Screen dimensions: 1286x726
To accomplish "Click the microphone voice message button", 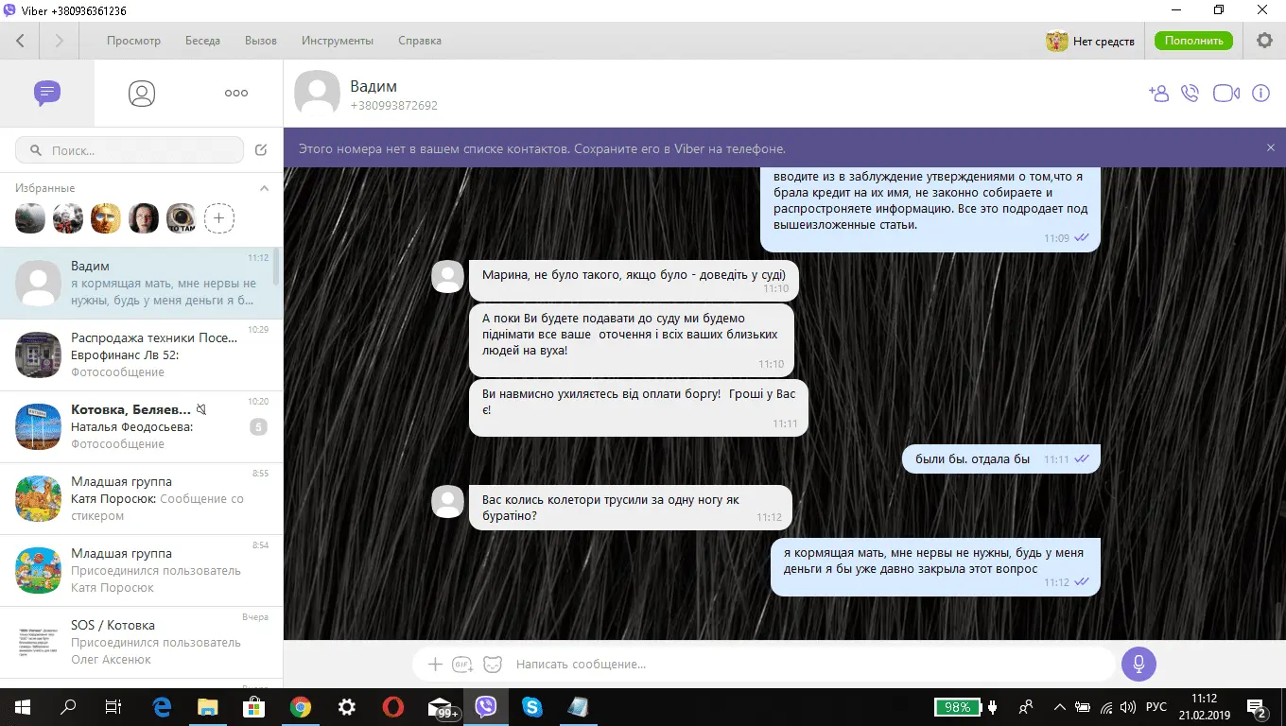I will [1138, 664].
